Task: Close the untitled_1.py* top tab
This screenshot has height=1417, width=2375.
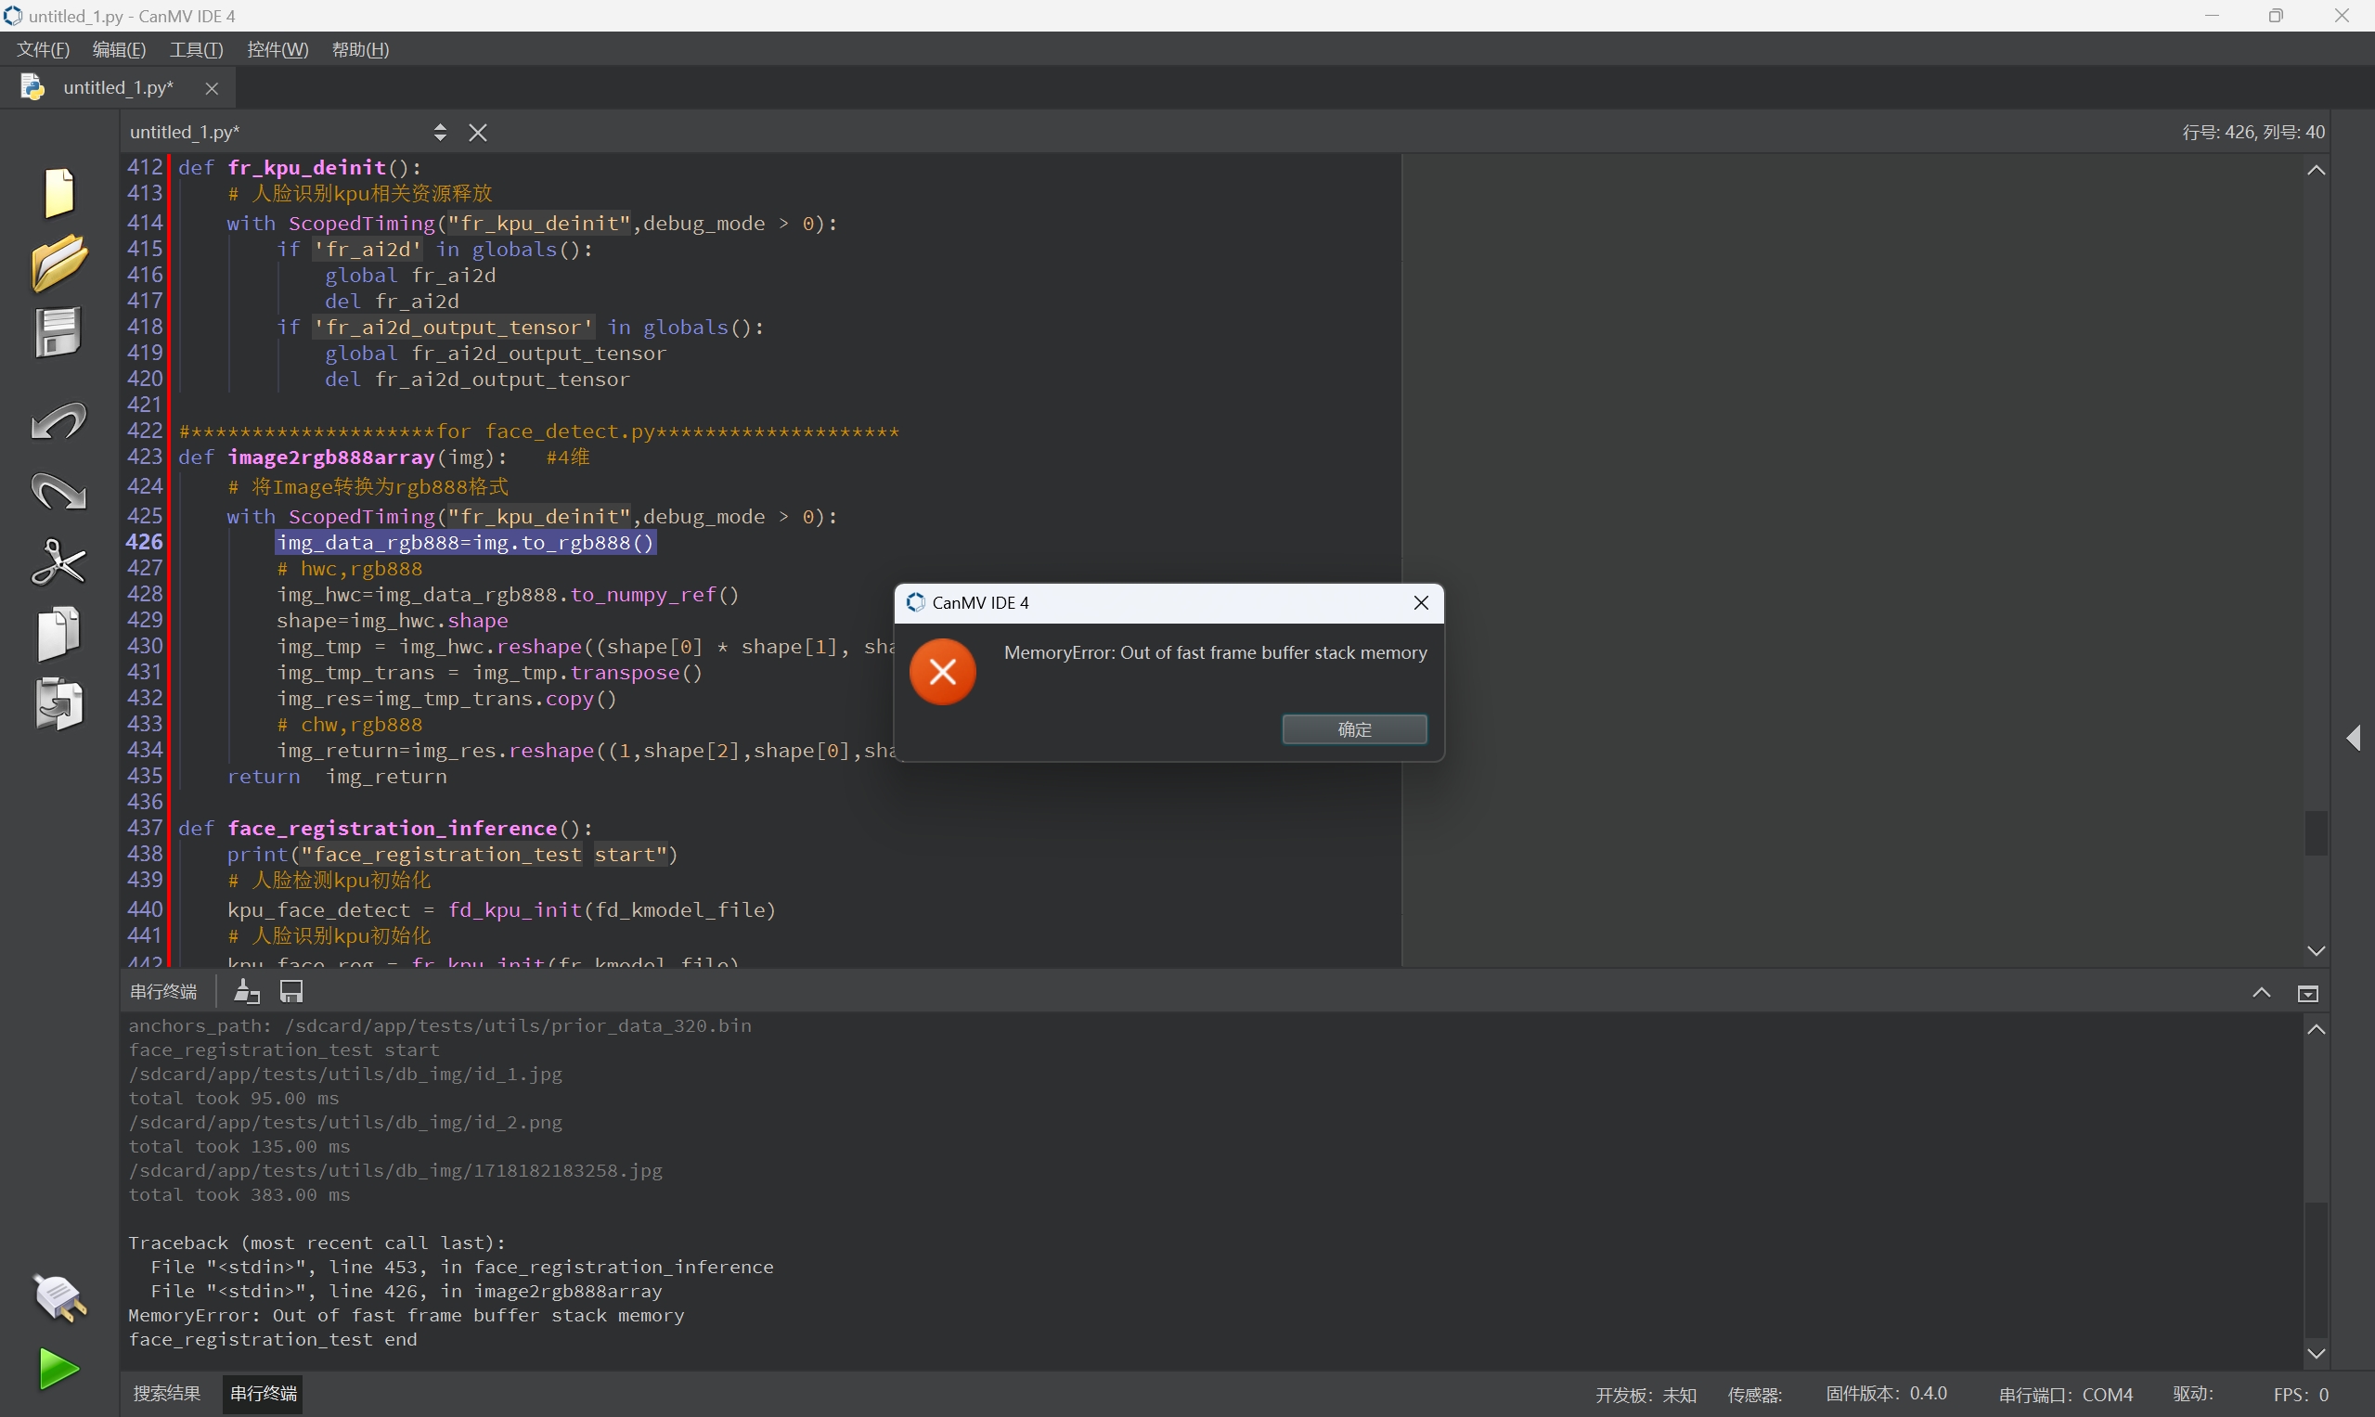Action: [212, 88]
